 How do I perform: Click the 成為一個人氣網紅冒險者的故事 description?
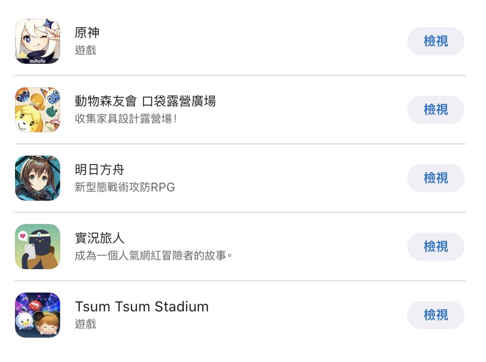coord(153,256)
